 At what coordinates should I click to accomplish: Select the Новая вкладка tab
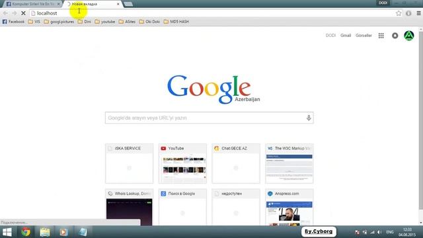pos(92,4)
